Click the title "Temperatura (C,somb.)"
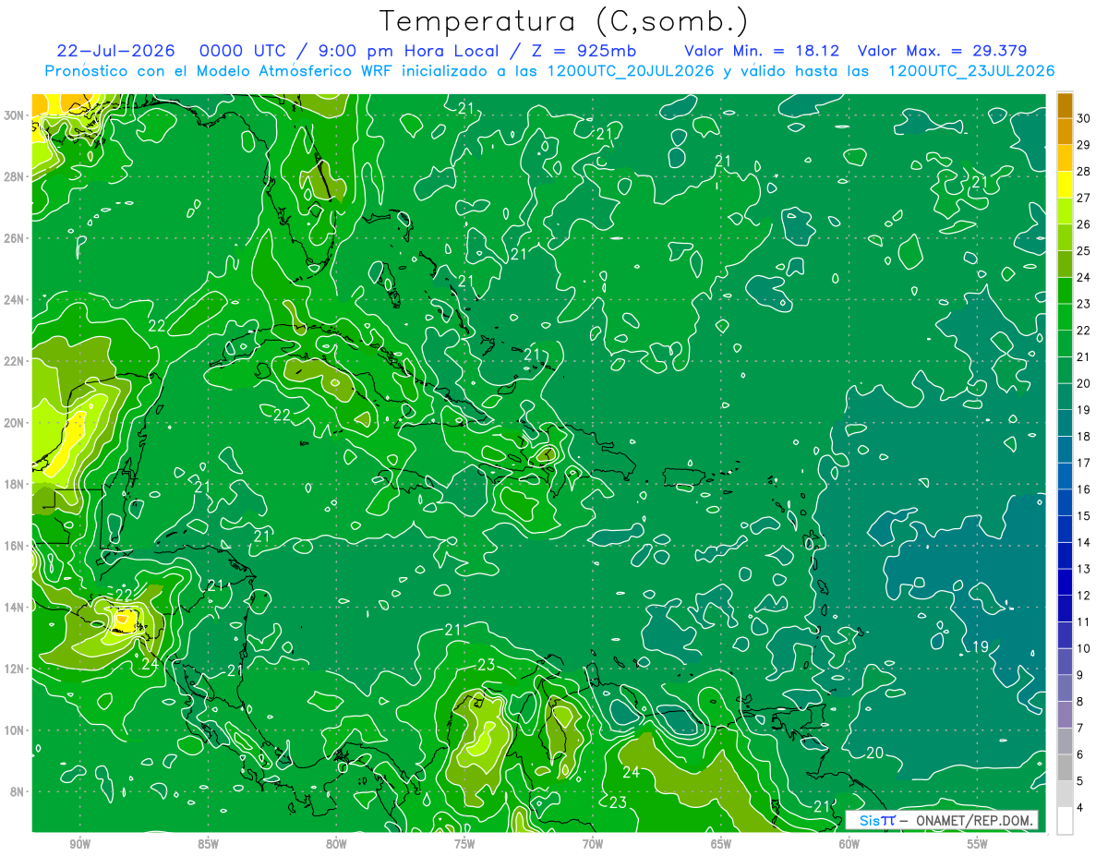This screenshot has width=1108, height=856. pyautogui.click(x=563, y=21)
